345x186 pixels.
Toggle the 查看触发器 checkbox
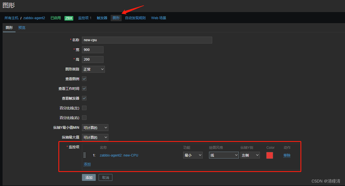84,98
